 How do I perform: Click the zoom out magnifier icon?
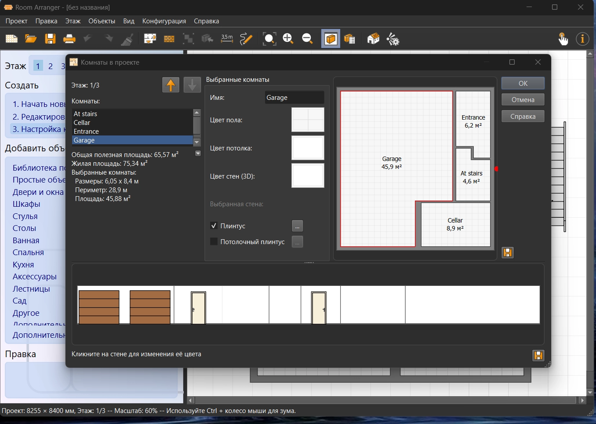[307, 39]
